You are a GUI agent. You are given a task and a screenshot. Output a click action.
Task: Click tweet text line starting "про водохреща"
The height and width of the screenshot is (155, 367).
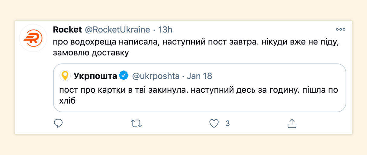pyautogui.click(x=196, y=42)
